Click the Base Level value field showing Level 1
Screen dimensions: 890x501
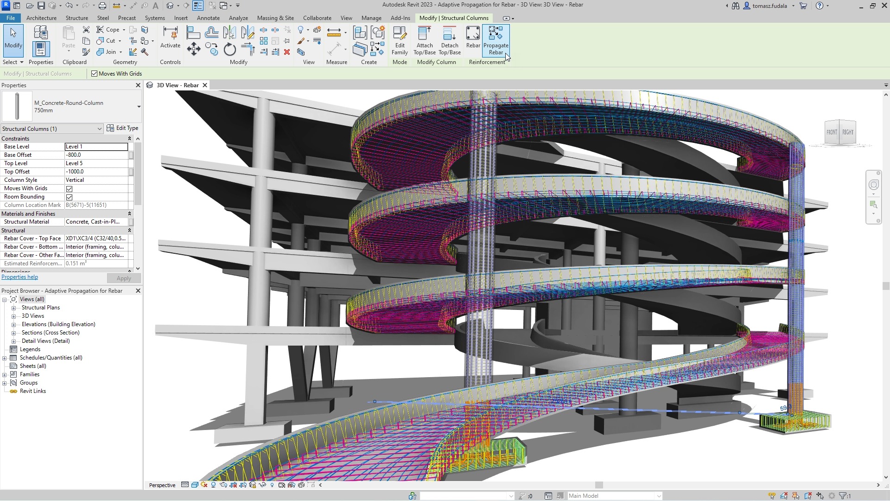[96, 146]
